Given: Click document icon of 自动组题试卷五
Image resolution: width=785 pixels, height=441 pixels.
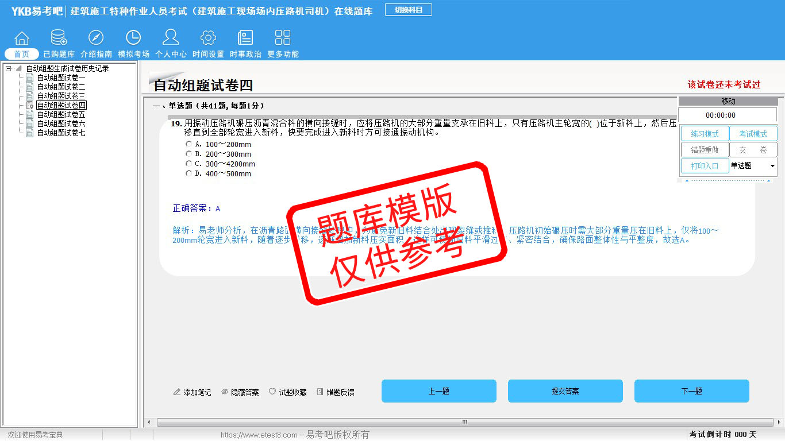Looking at the screenshot, I should pos(30,114).
